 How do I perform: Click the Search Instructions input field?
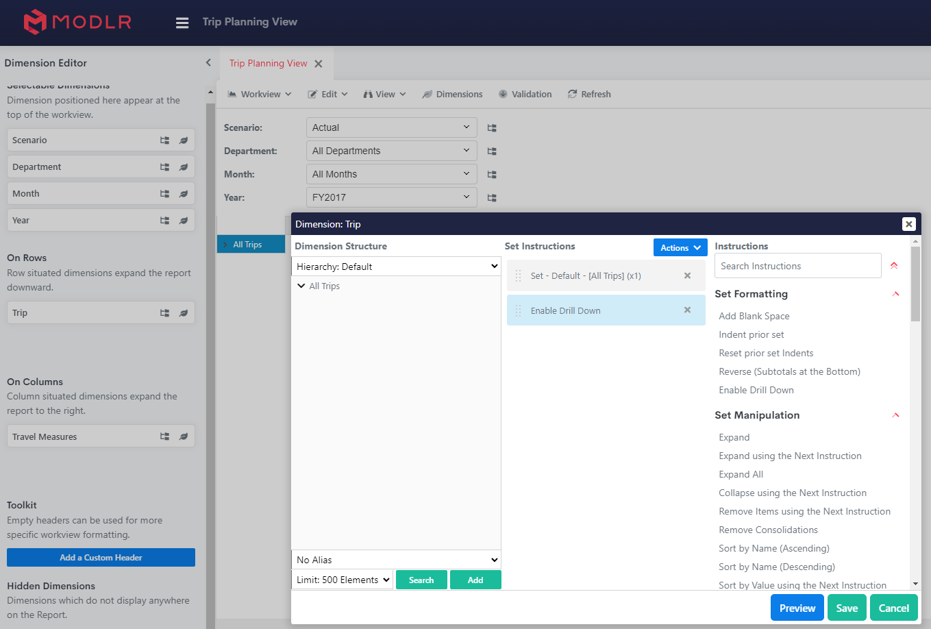pos(797,266)
